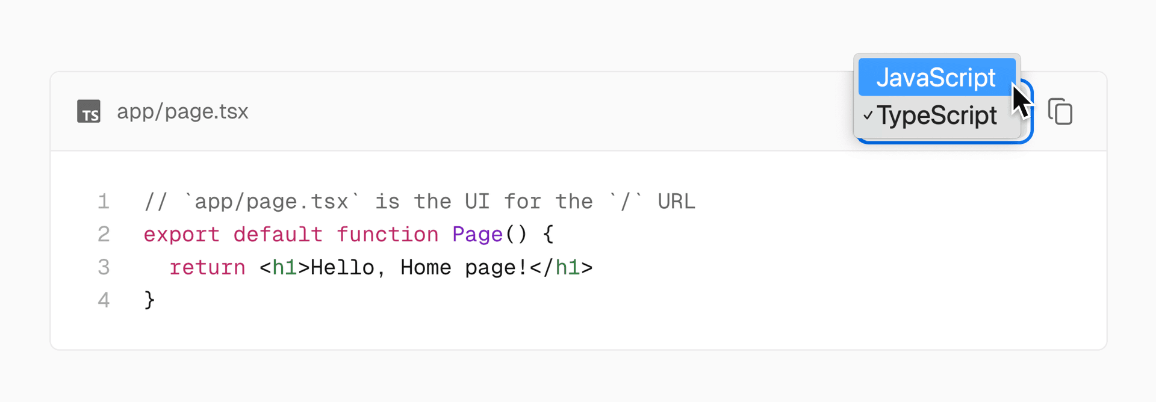This screenshot has height=402, width=1156.
Task: Click the checkmark beside TypeScript
Action: click(867, 115)
